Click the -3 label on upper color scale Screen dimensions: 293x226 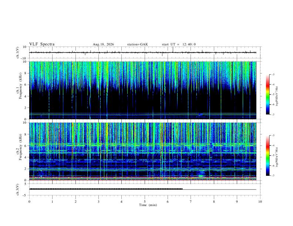(273, 74)
